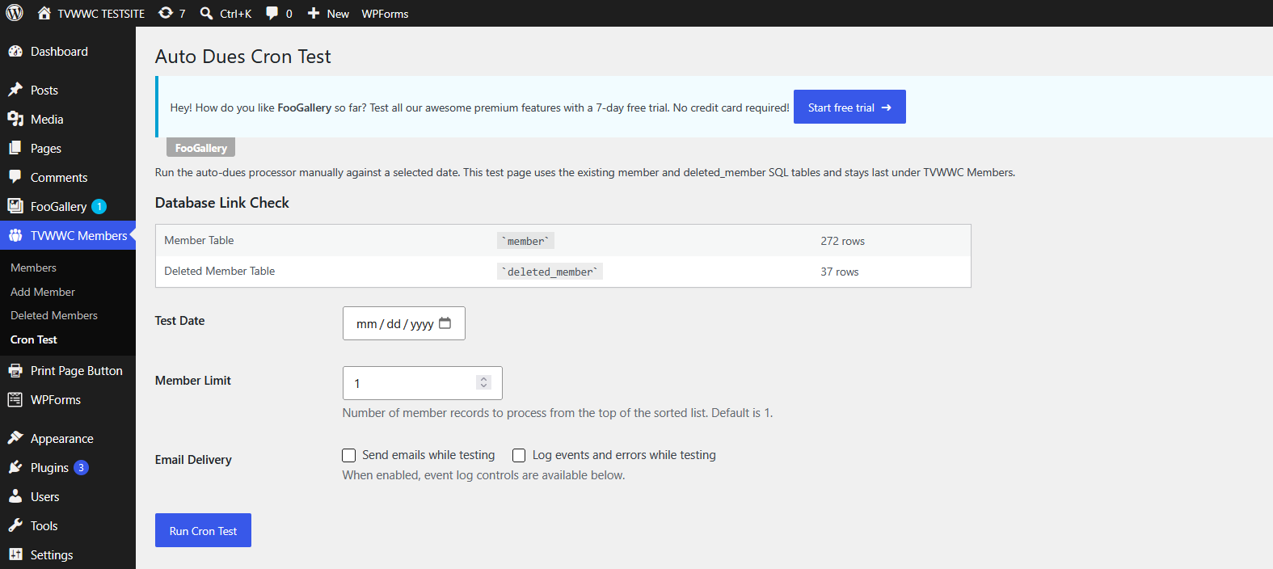
Task: Open Media menu item
Action: (x=68, y=119)
